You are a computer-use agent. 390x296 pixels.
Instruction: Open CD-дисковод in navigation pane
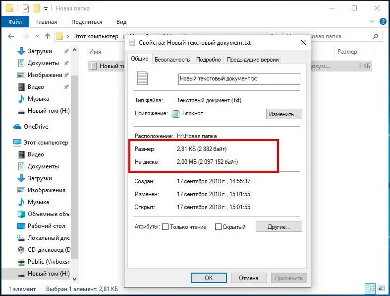coord(49,250)
